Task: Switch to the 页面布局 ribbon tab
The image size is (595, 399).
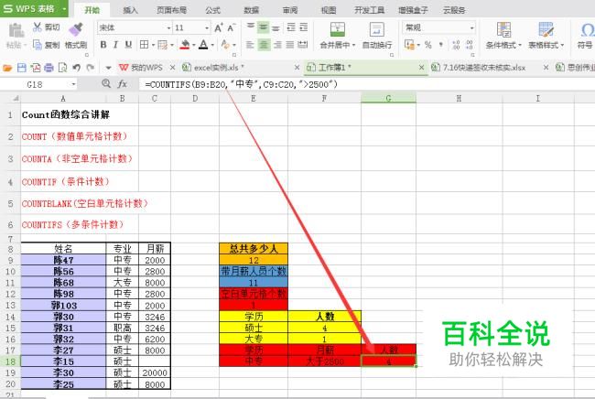Action: pyautogui.click(x=171, y=10)
